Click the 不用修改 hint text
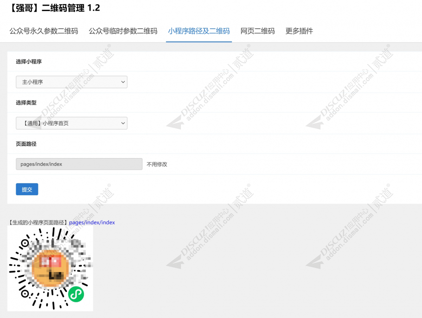This screenshot has height=318, width=422. click(157, 165)
